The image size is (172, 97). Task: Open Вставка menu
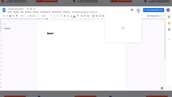(28, 12)
